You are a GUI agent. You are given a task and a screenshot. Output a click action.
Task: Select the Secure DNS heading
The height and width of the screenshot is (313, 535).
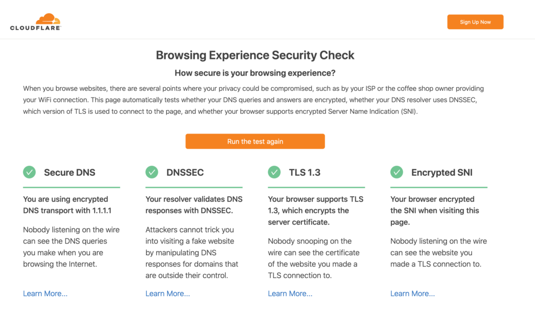tap(69, 172)
